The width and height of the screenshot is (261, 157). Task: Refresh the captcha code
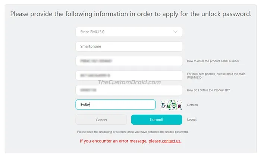[x=192, y=105]
